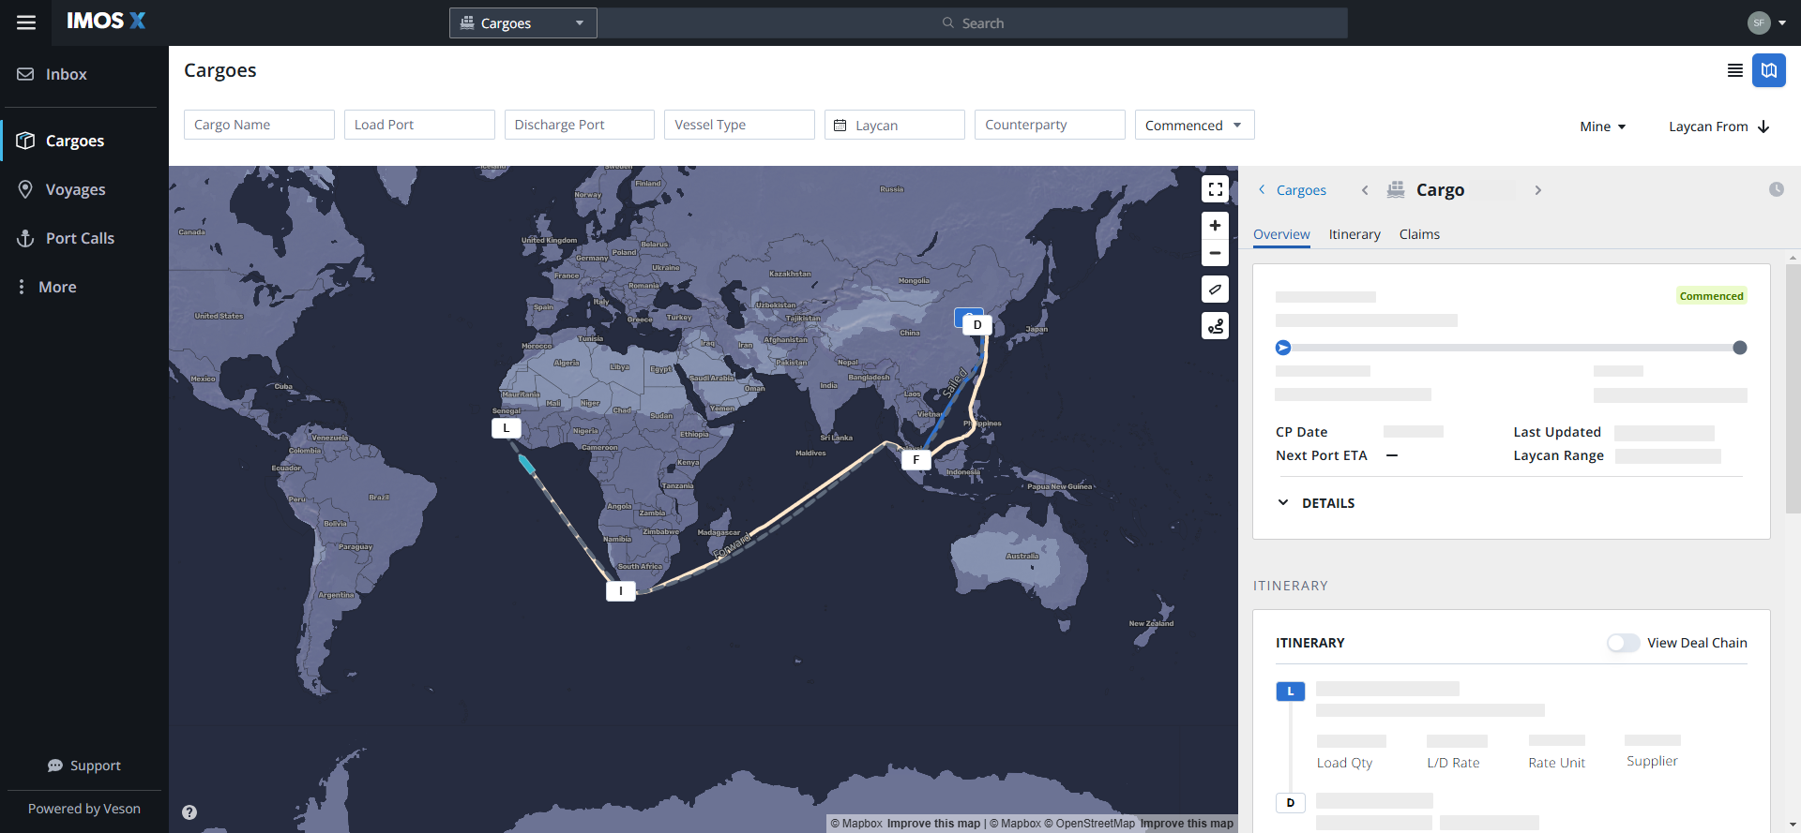Click the voyage progress slider end marker
This screenshot has width=1801, height=833.
1739,348
